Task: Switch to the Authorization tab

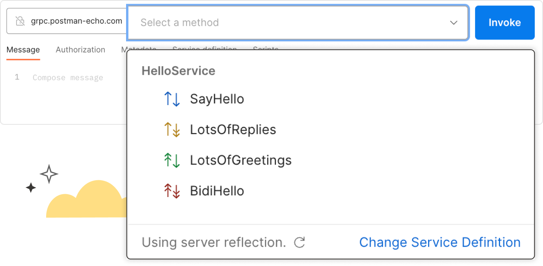Action: (80, 50)
